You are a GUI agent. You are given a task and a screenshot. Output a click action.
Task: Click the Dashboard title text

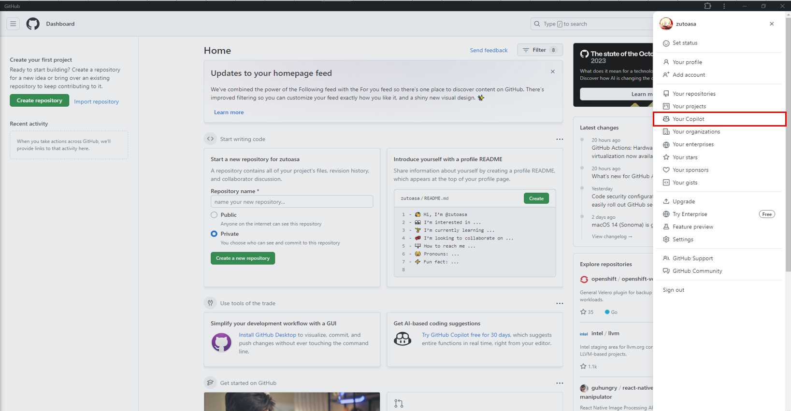[60, 24]
